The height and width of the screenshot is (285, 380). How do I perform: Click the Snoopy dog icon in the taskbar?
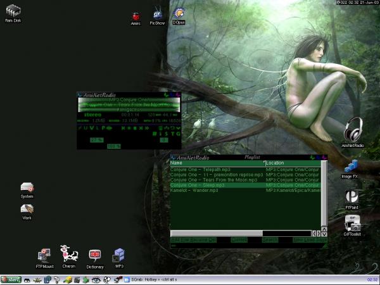[107, 280]
